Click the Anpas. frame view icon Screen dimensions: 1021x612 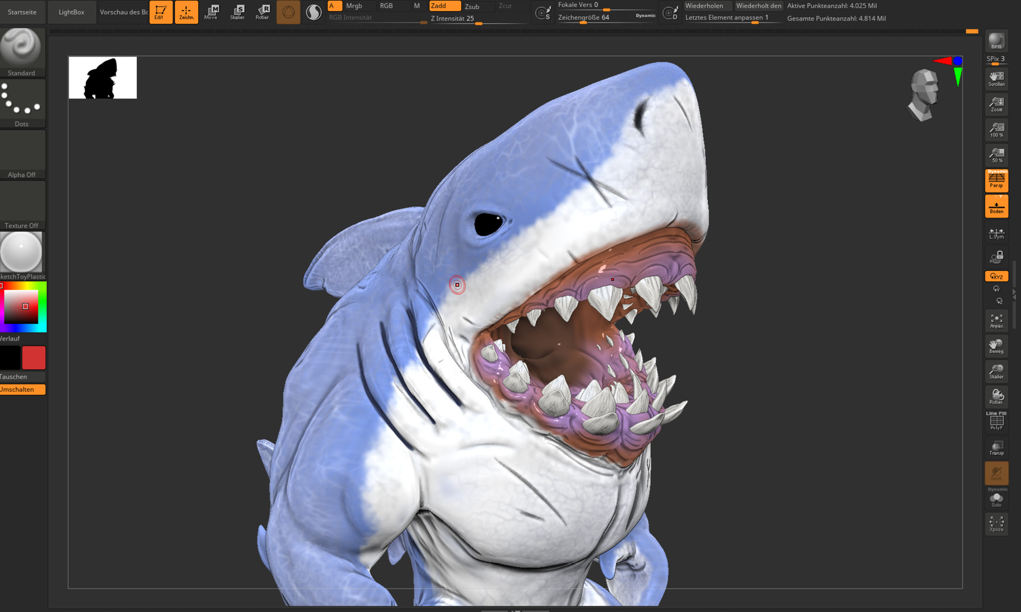(996, 321)
